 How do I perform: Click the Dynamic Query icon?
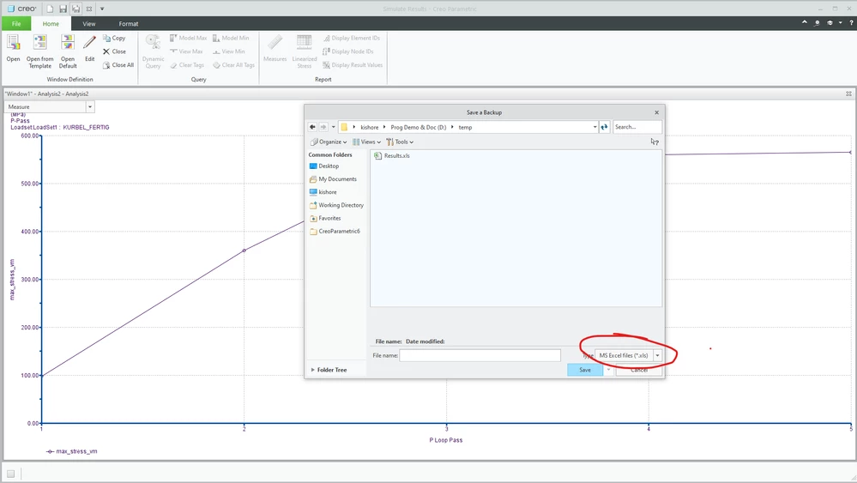tap(153, 43)
